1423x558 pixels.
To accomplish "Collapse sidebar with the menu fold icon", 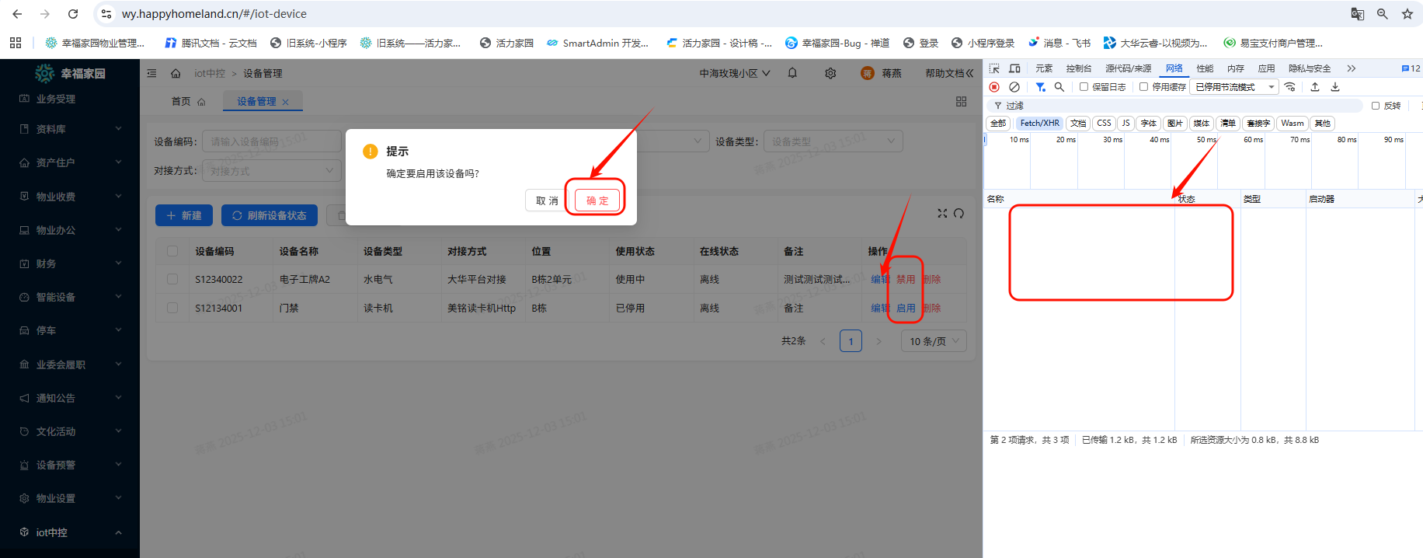I will tap(152, 73).
